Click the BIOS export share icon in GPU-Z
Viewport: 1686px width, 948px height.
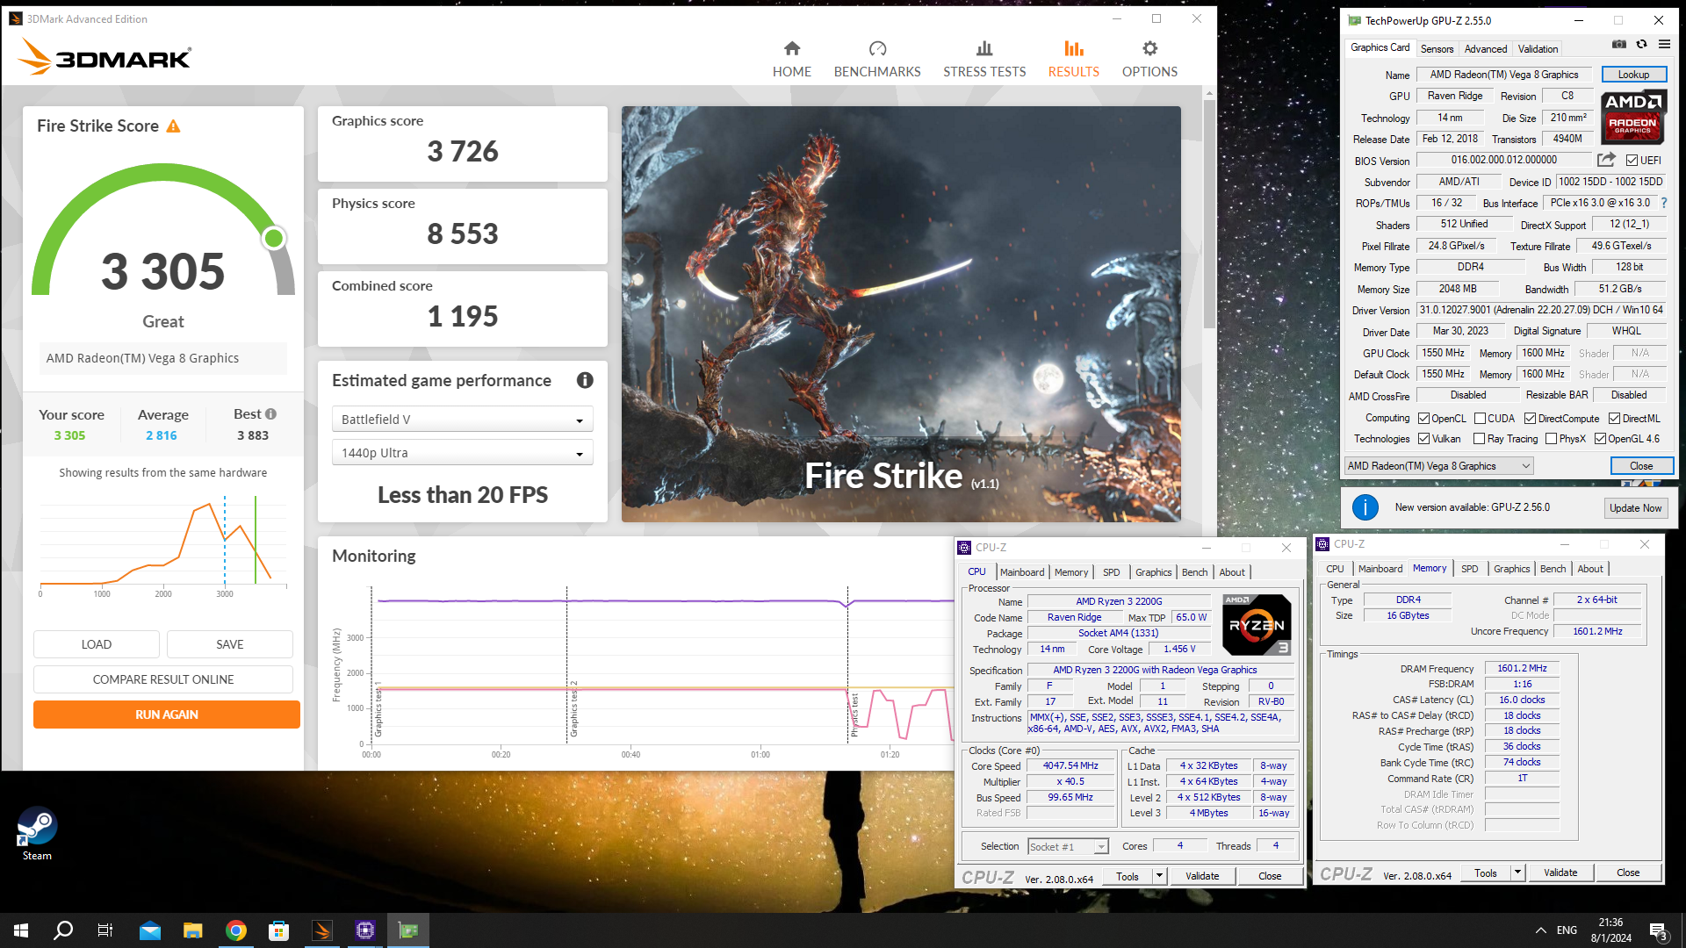pos(1606,160)
